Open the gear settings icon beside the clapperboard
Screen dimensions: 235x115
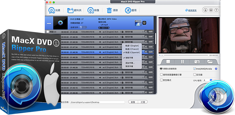[x=144, y=23]
